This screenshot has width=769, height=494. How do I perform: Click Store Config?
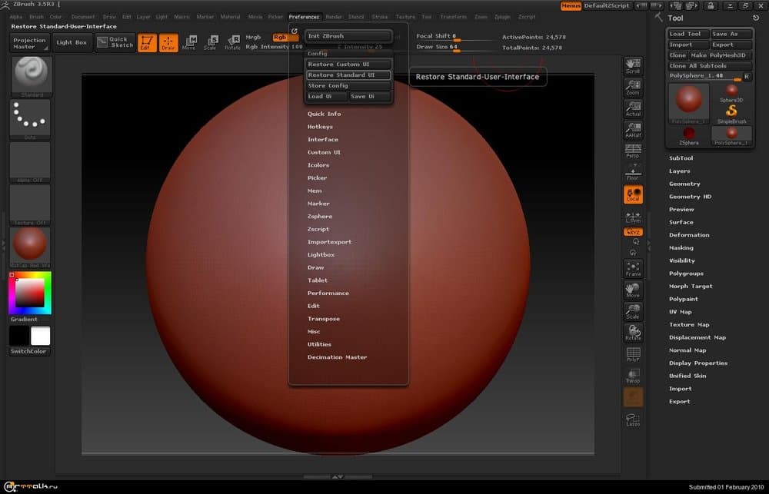pos(348,86)
